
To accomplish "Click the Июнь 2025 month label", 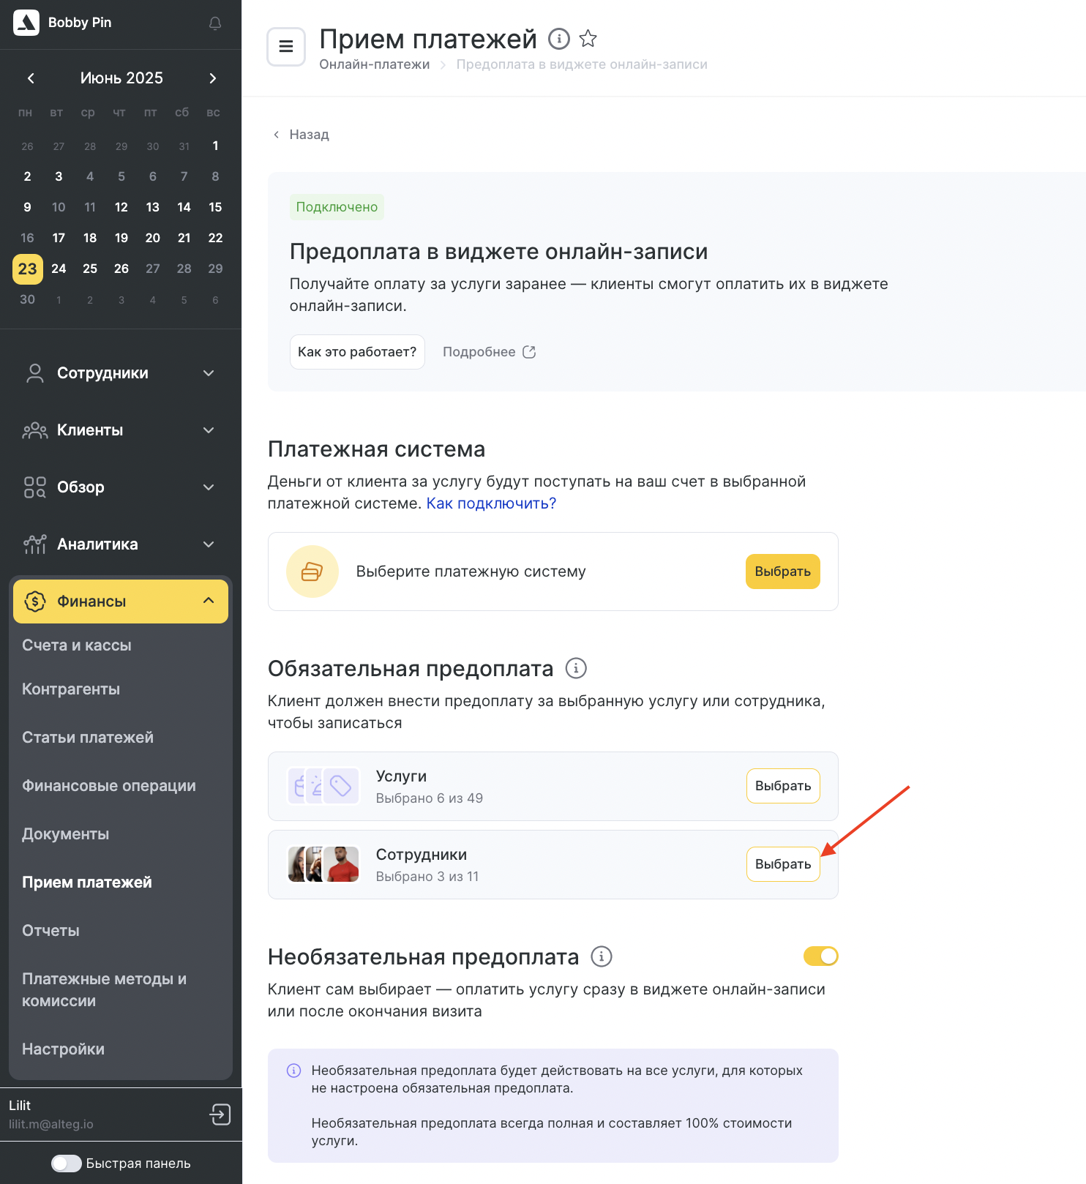I will (121, 78).
